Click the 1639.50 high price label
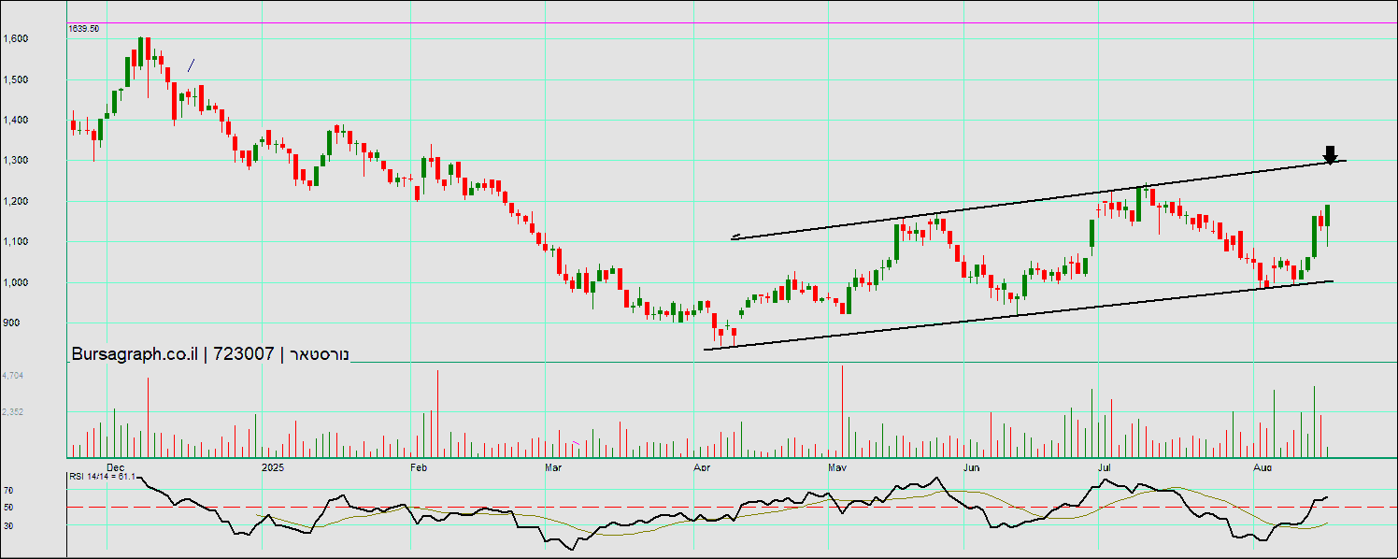 (x=84, y=29)
